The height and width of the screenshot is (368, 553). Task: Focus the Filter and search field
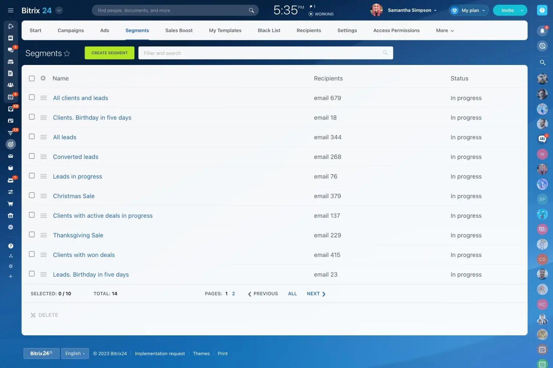pos(261,53)
